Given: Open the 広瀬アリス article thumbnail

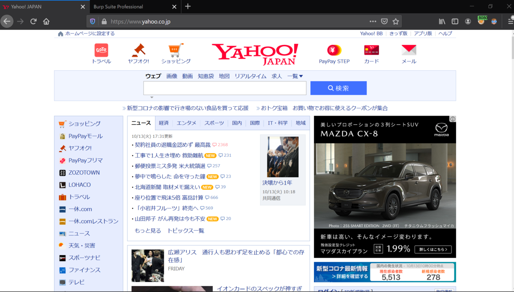Looking at the screenshot, I should point(148,265).
